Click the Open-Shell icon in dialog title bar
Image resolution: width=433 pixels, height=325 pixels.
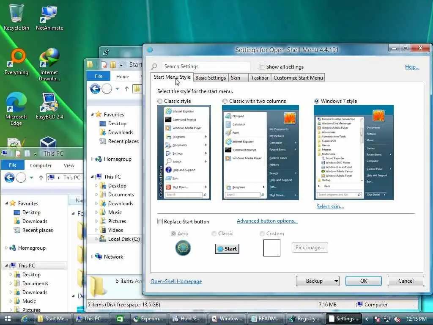pyautogui.click(x=150, y=50)
